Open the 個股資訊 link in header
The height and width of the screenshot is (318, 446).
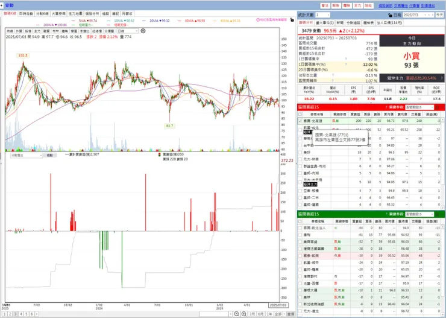385,5
